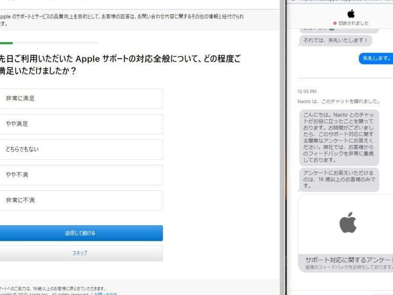Image resolution: width=393 pixels, height=295 pixels.
Task: Select the 非常に満足 answer option
Action: pos(81,99)
